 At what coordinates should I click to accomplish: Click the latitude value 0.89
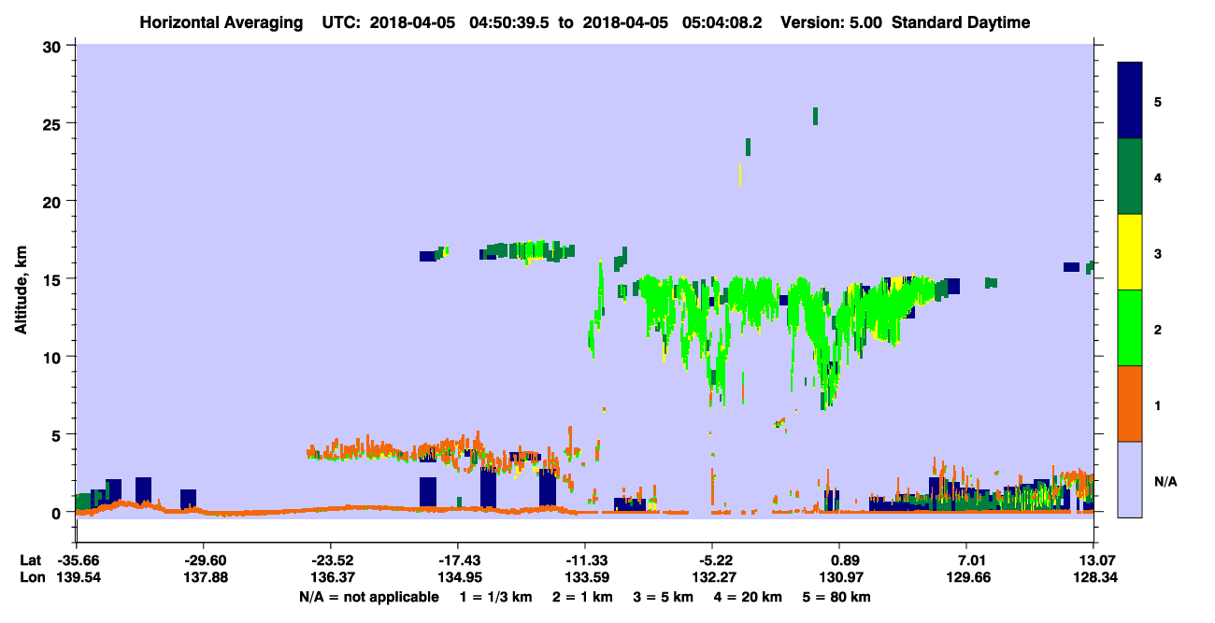[839, 559]
